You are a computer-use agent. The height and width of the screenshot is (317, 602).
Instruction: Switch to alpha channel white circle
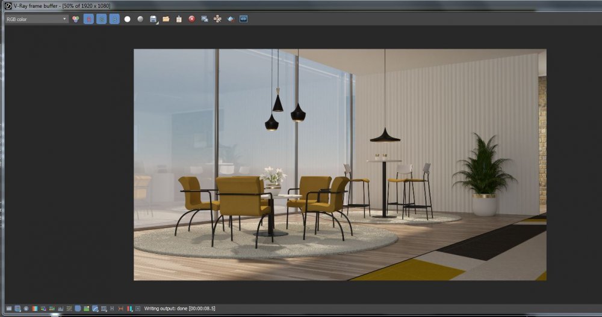128,19
